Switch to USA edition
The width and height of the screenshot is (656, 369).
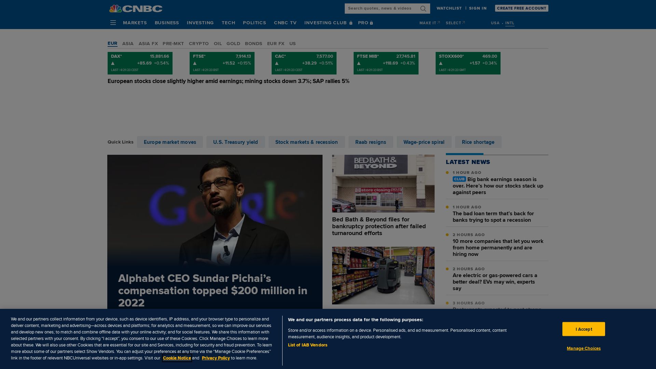tap(495, 23)
